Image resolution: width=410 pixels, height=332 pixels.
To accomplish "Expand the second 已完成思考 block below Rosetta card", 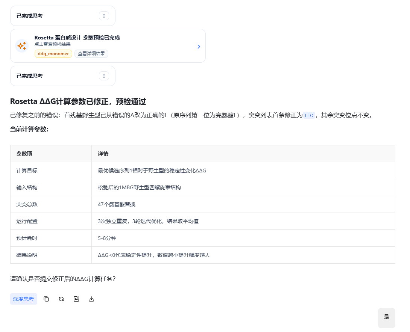I will (104, 76).
